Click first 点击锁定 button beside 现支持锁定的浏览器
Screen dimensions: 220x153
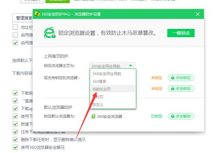(x=181, y=78)
